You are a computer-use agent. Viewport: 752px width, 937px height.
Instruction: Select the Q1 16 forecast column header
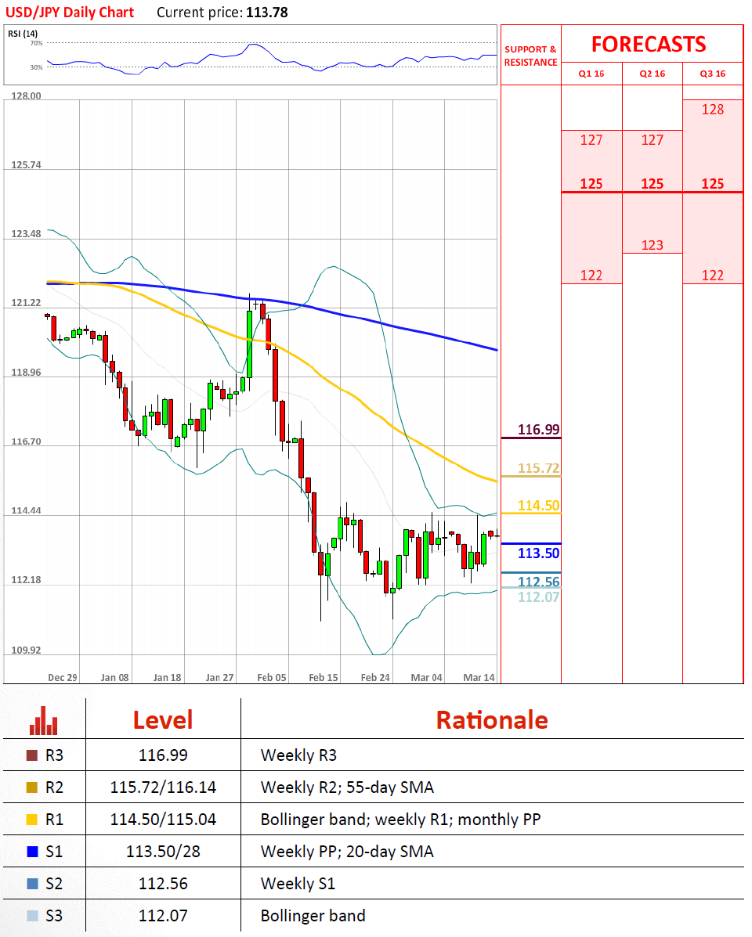[591, 74]
